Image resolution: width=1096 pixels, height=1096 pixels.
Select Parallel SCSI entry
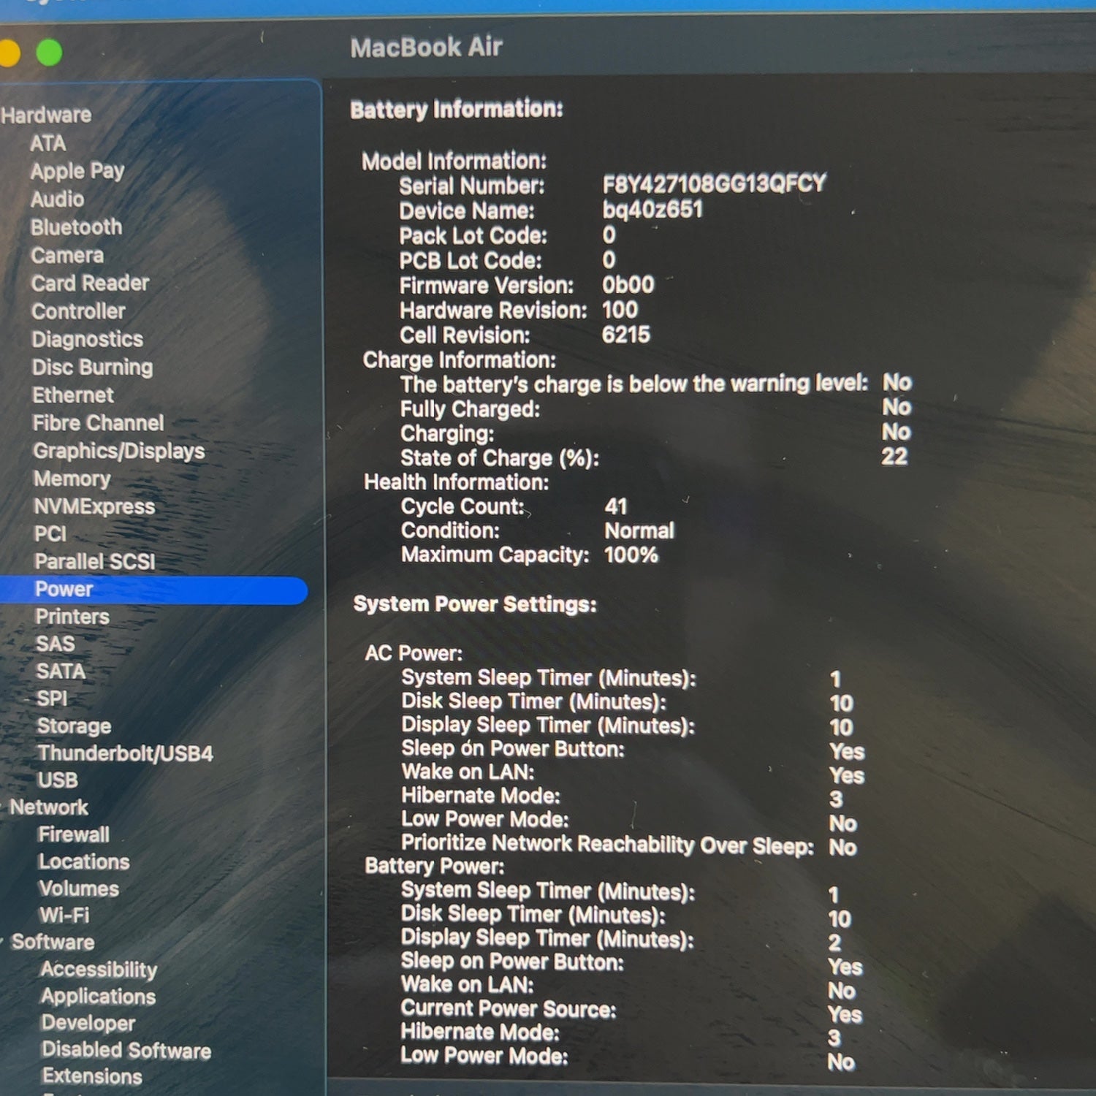95,561
